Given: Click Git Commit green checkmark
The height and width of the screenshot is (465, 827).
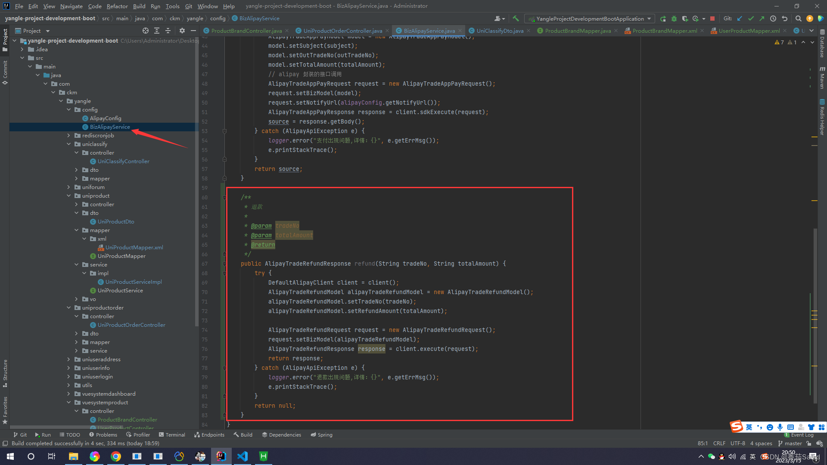Looking at the screenshot, I should tap(751, 19).
